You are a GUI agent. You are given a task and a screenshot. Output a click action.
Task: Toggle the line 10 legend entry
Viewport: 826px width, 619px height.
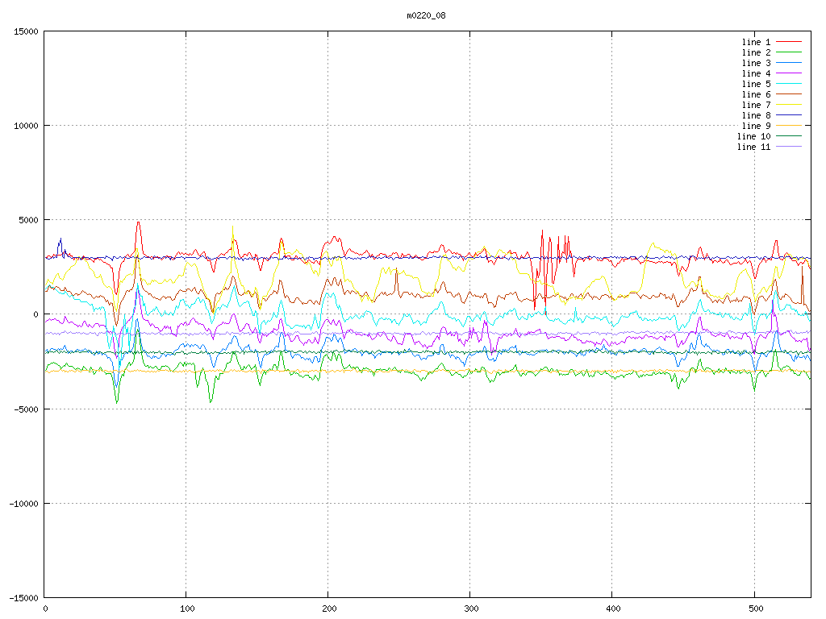[x=753, y=136]
